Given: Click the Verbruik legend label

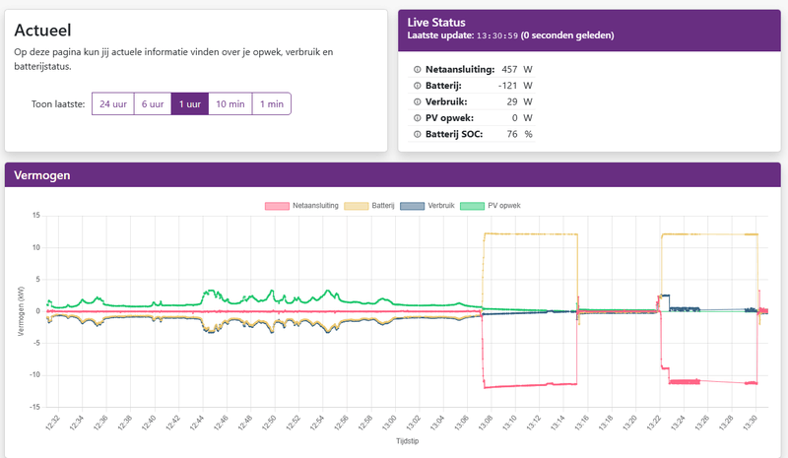Looking at the screenshot, I should point(441,206).
